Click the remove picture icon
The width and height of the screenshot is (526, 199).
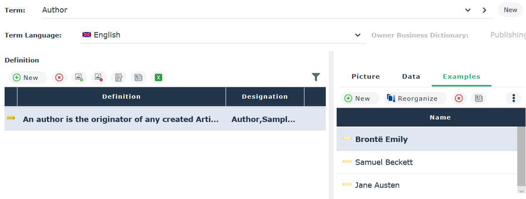pos(98,77)
